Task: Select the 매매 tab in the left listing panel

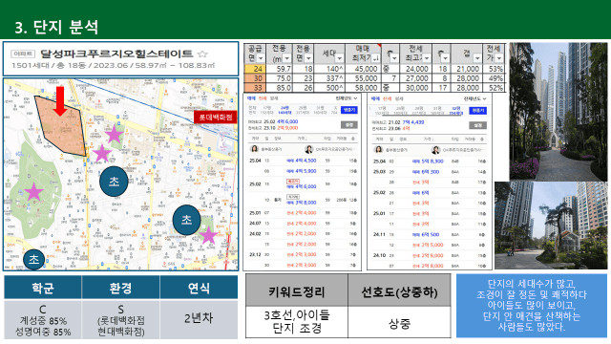Action: tap(251, 98)
